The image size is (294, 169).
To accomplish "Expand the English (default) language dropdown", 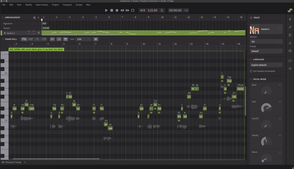I will pyautogui.click(x=266, y=65).
